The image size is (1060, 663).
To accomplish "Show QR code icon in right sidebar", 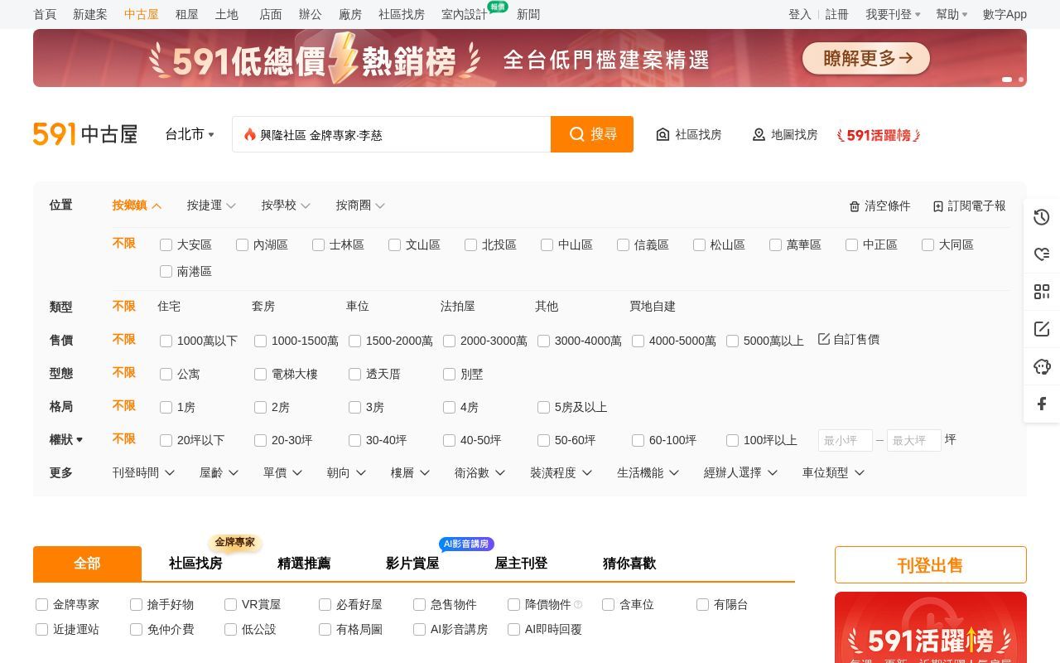I will tap(1042, 292).
